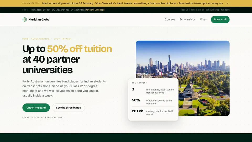This screenshot has width=252, height=142.
Task: Click the 'Forty Australian universities fund places' paragraph
Action: coord(64,88)
